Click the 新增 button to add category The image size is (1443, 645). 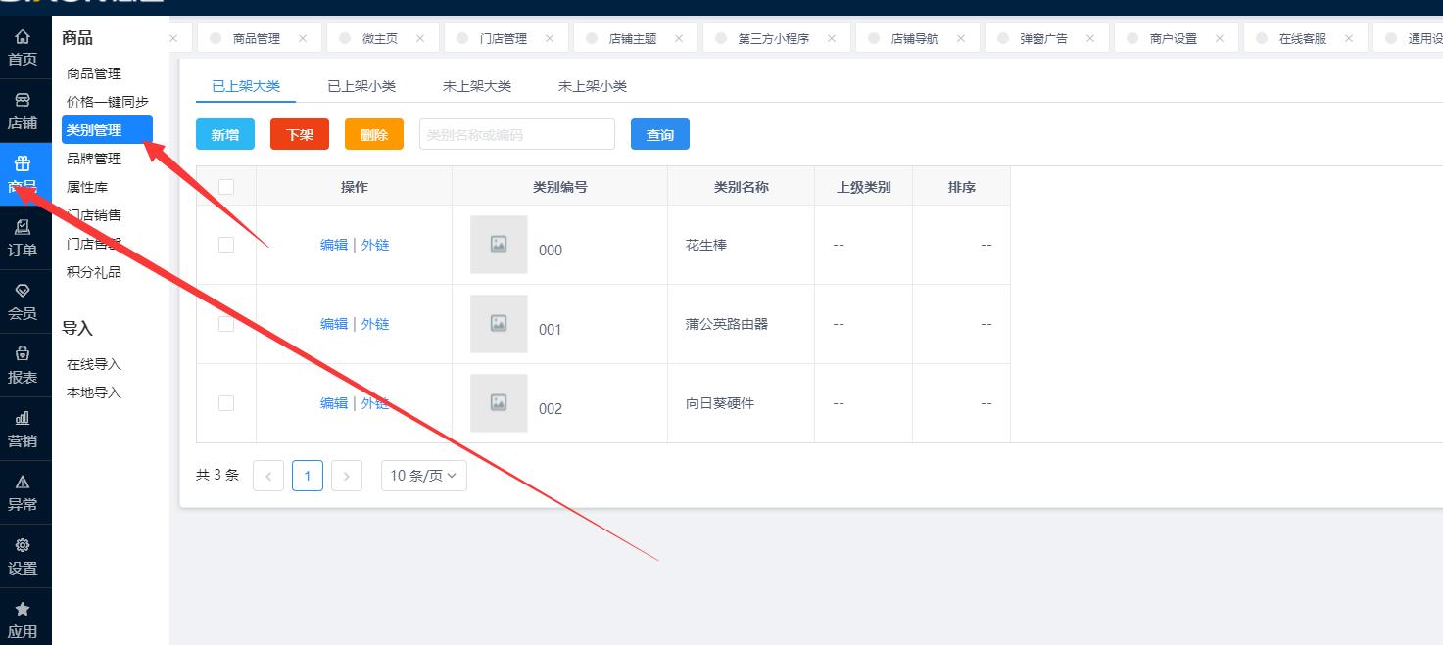click(224, 134)
